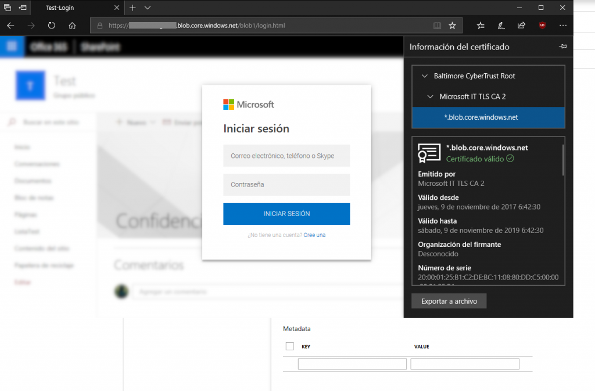Screen dimensions: 595x391
Task: Click the 'Certificado válido' status text
Action: click(x=475, y=159)
